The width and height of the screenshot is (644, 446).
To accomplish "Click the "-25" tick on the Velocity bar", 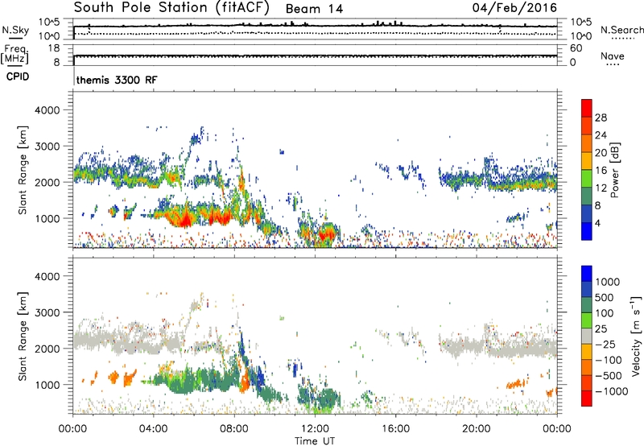I will pos(605,344).
